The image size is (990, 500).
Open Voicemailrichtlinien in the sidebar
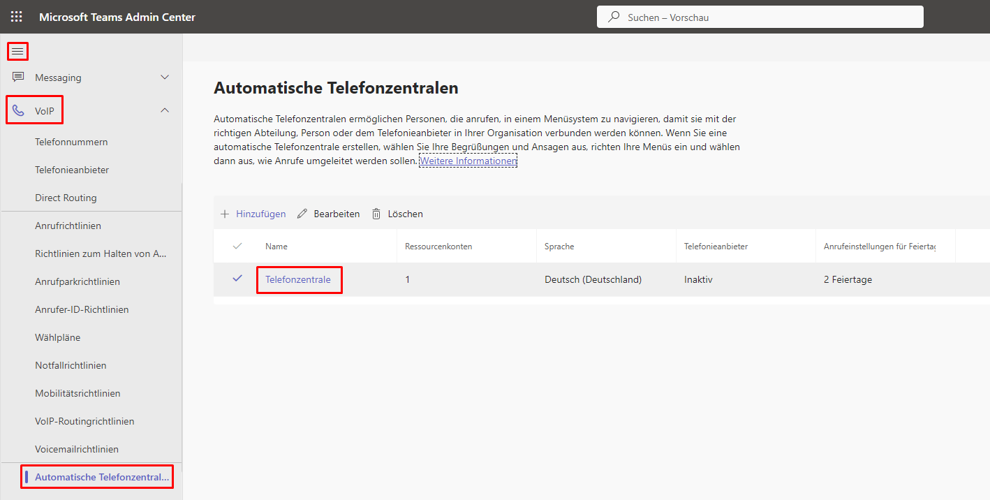pyautogui.click(x=77, y=449)
